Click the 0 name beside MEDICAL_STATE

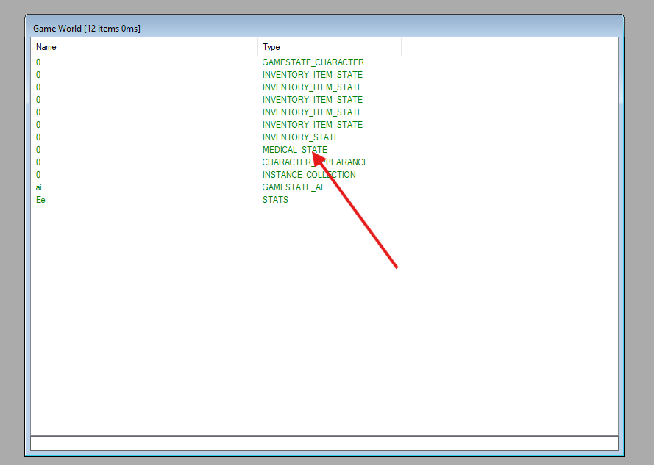pyautogui.click(x=38, y=150)
